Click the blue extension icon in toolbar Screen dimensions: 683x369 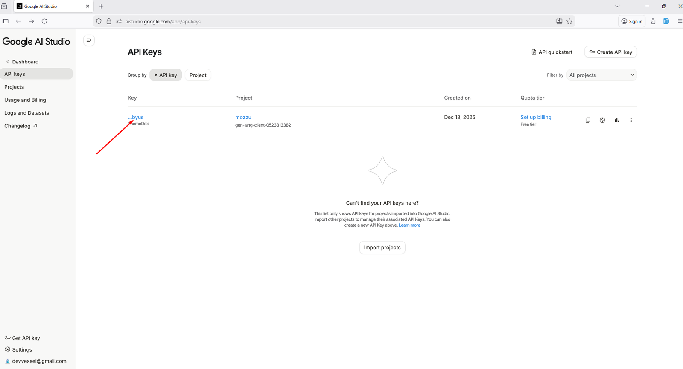(666, 21)
